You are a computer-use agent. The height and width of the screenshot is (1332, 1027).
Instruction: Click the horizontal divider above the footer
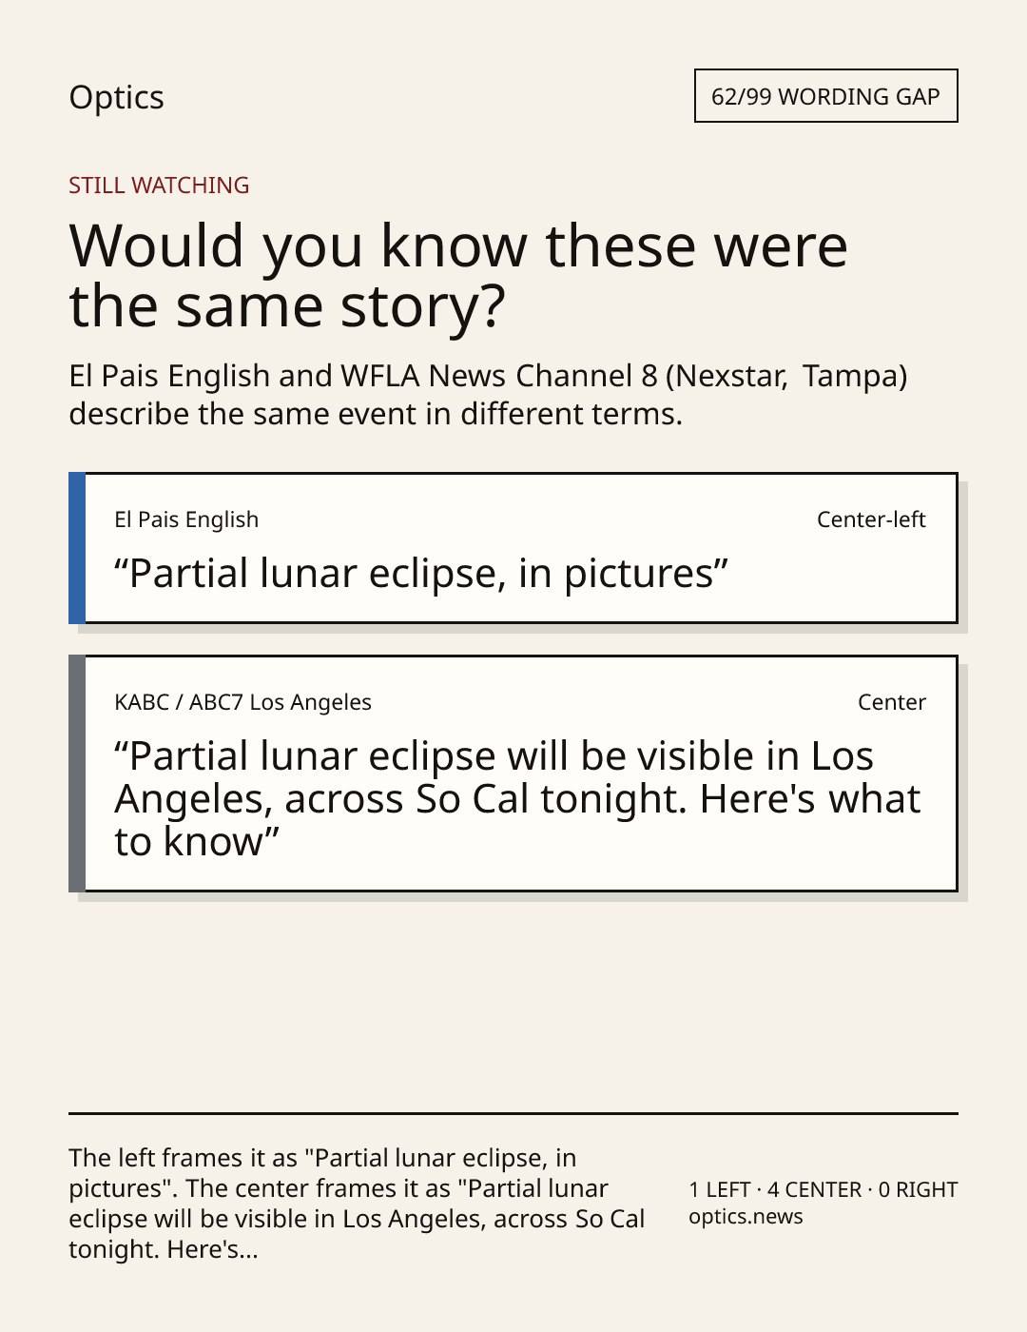pyautogui.click(x=513, y=1113)
